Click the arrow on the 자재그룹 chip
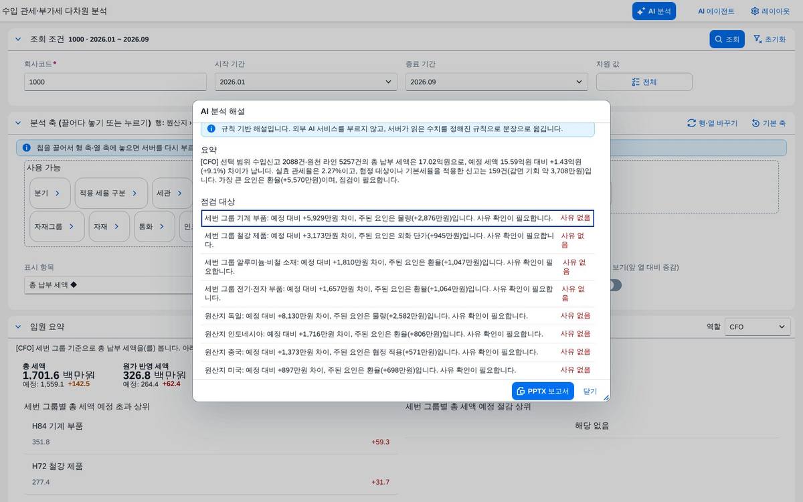 72,226
